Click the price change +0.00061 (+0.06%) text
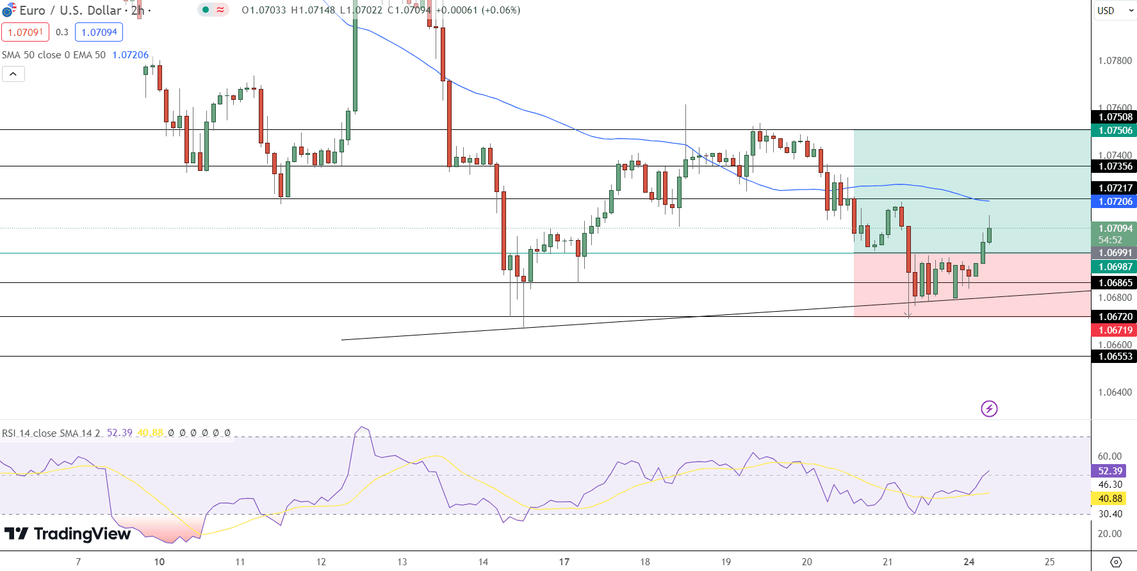The image size is (1137, 571). pos(479,10)
